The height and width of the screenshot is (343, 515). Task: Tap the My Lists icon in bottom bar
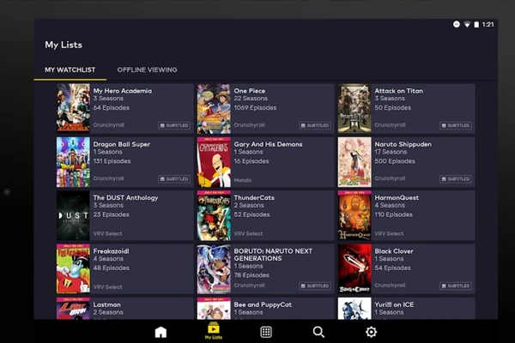click(214, 331)
